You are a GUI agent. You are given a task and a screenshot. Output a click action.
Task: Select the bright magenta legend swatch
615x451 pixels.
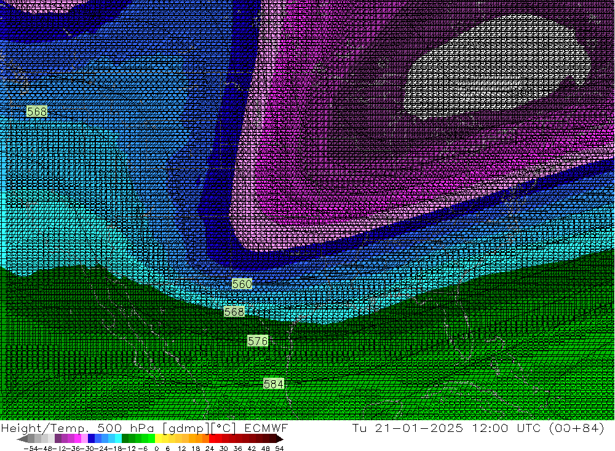[x=78, y=439]
